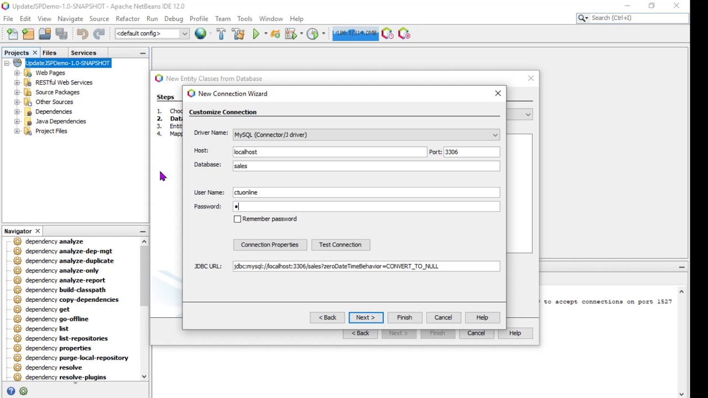The image size is (708, 398).
Task: Click the Clean and Build icon
Action: [238, 34]
